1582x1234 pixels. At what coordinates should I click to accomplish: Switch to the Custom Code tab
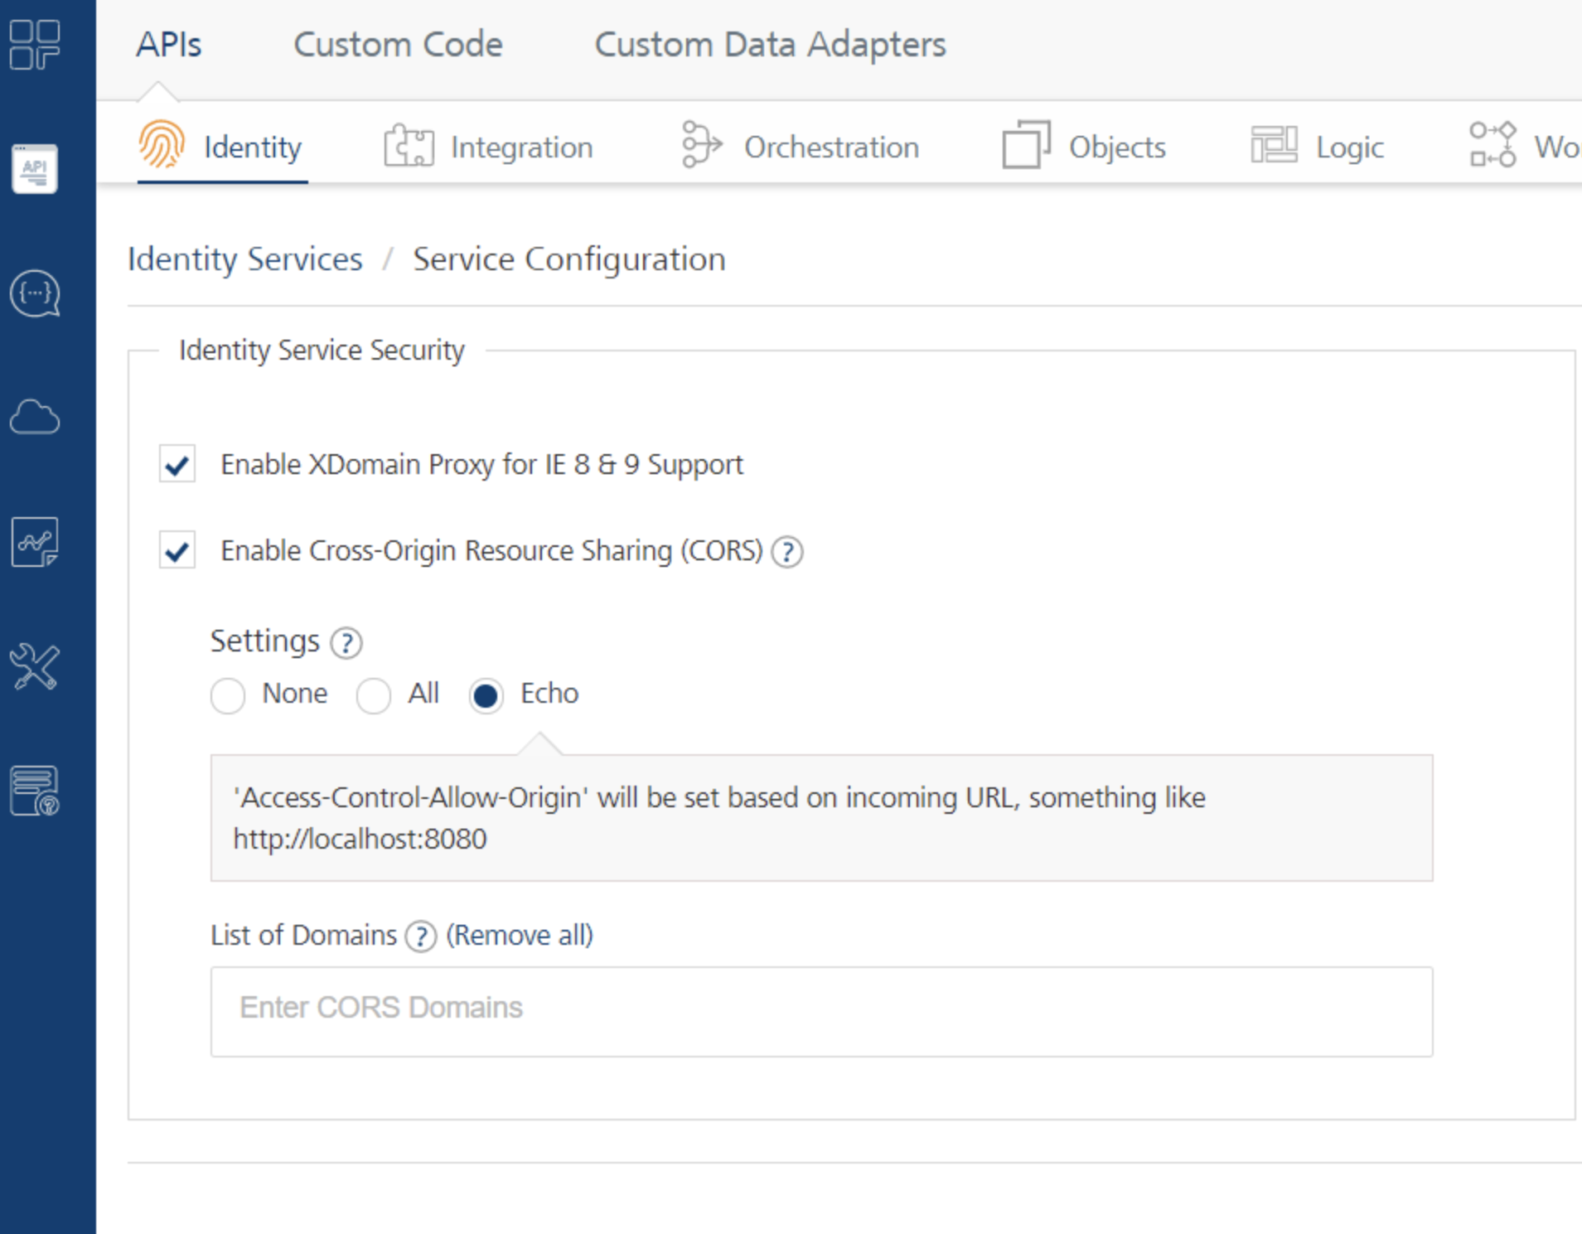tap(398, 45)
